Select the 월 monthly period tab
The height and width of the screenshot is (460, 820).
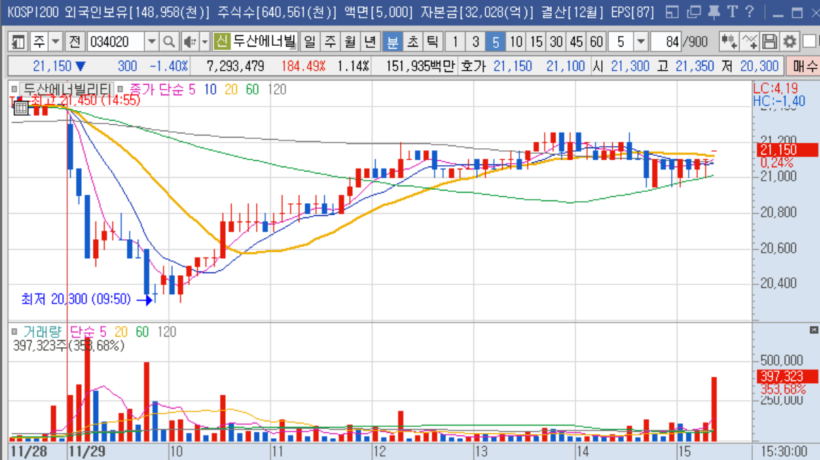350,42
